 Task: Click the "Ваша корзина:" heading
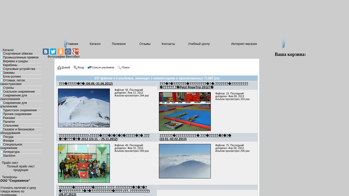pyautogui.click(x=290, y=54)
